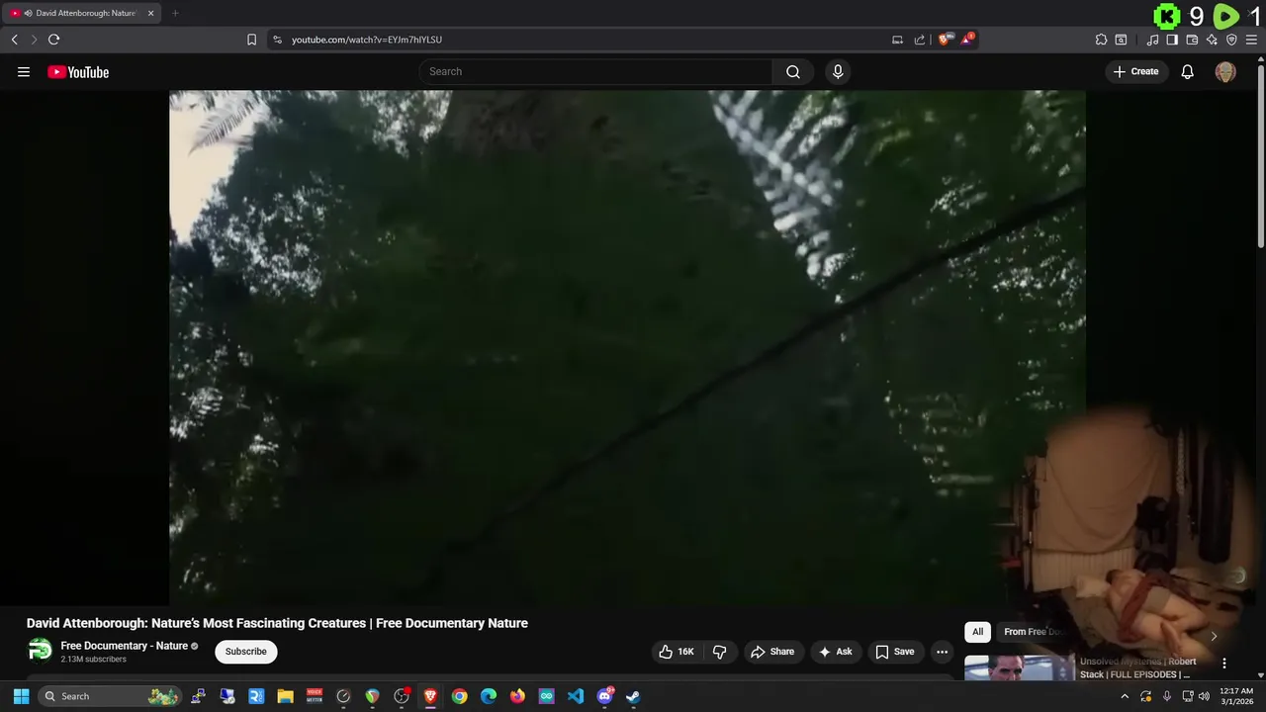Start voice search with the microphone icon

point(838,71)
